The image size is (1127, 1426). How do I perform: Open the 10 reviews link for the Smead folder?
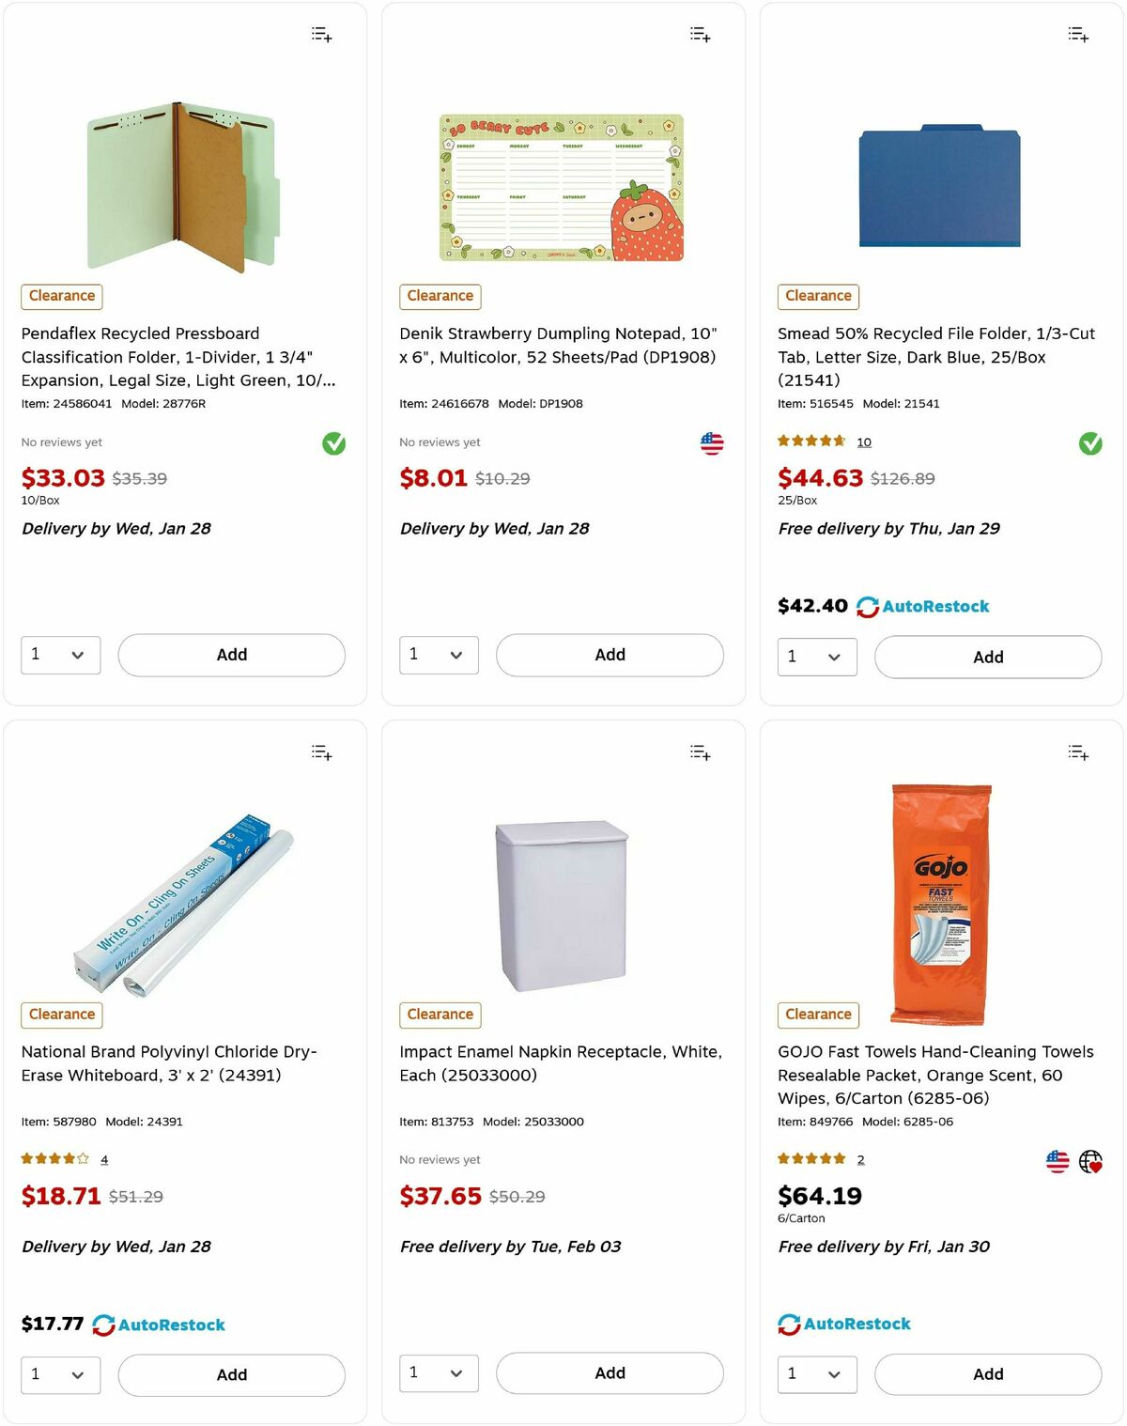click(863, 442)
